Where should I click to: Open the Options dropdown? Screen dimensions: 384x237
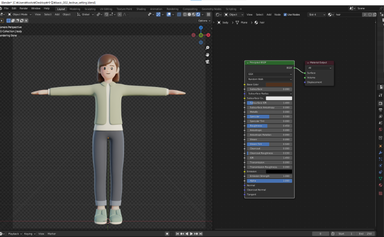pyautogui.click(x=204, y=21)
